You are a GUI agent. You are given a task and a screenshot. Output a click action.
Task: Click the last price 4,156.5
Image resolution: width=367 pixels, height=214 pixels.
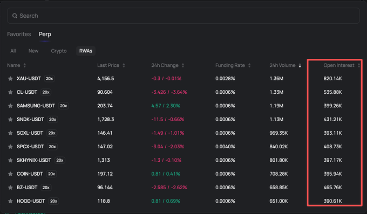106,79
